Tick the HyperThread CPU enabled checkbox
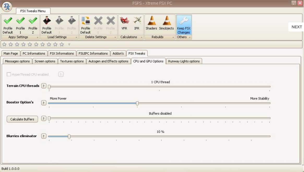The image size is (304, 172). pyautogui.click(x=9, y=74)
